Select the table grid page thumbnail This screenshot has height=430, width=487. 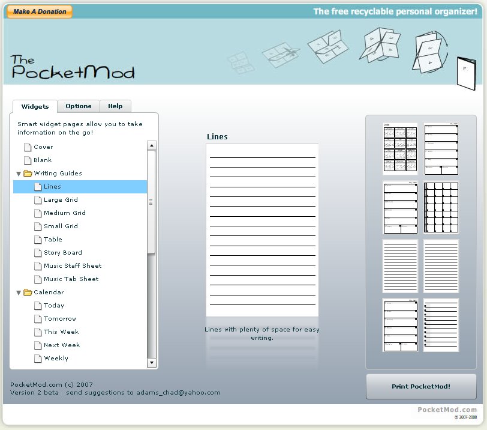click(441, 207)
